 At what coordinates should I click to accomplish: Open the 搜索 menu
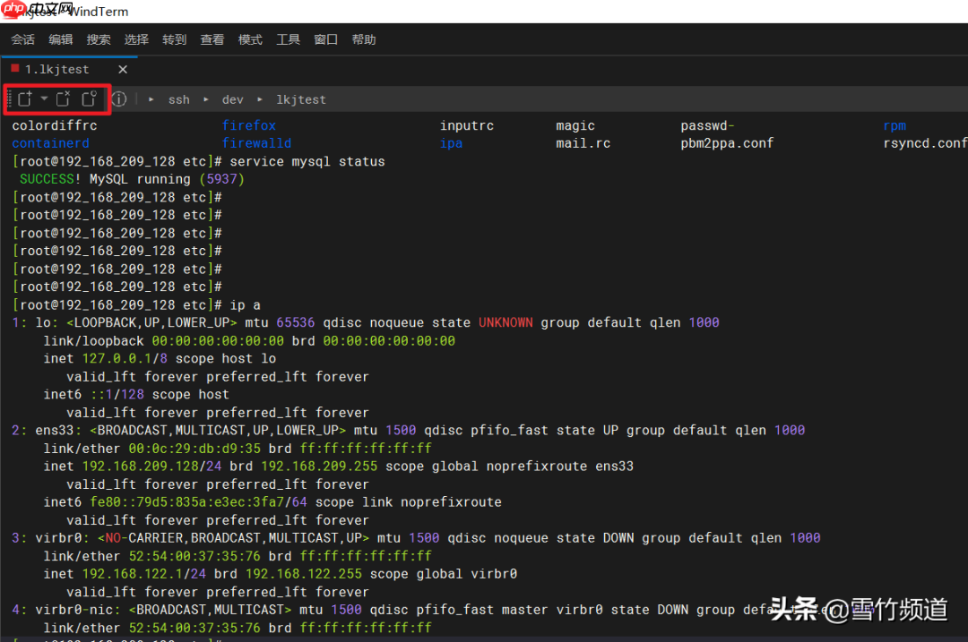point(99,39)
